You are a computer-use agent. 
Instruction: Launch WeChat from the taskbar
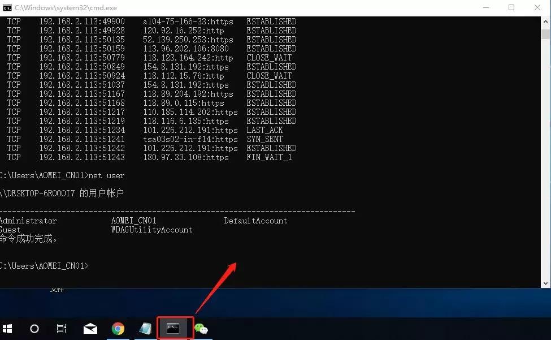pos(202,329)
